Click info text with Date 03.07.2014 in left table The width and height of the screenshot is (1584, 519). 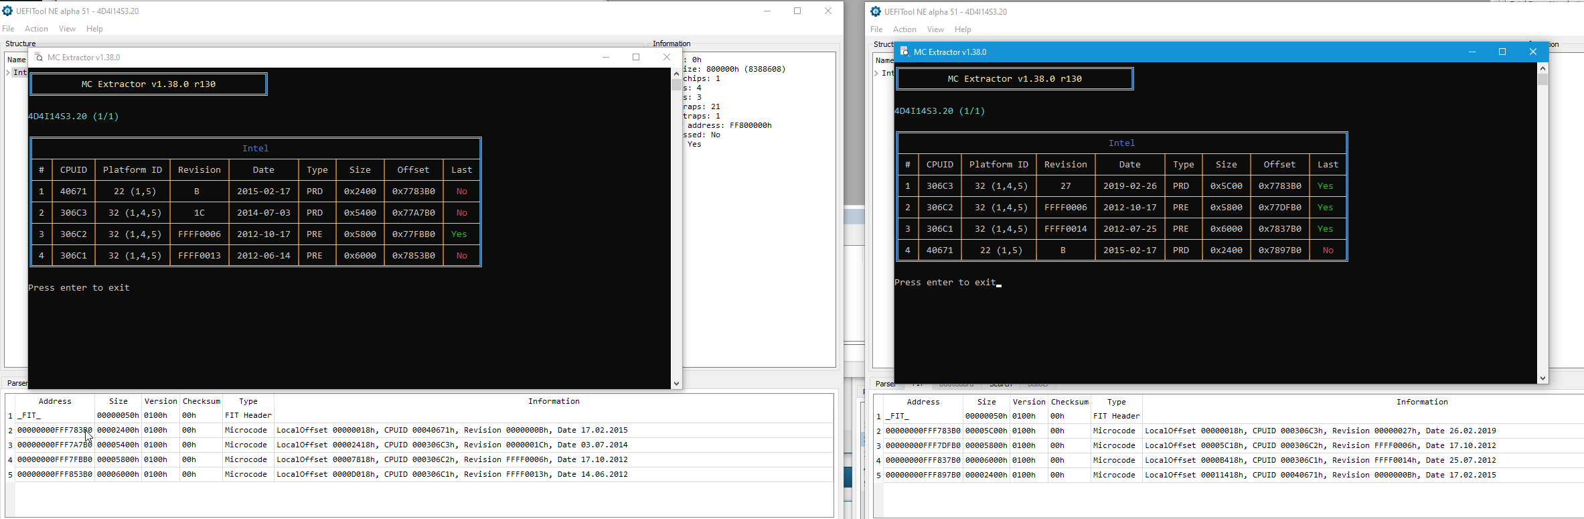[452, 445]
